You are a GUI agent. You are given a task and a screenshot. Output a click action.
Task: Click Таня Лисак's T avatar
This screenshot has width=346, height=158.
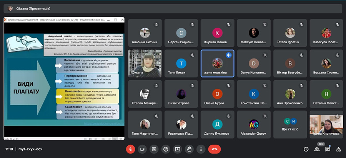click(181, 64)
